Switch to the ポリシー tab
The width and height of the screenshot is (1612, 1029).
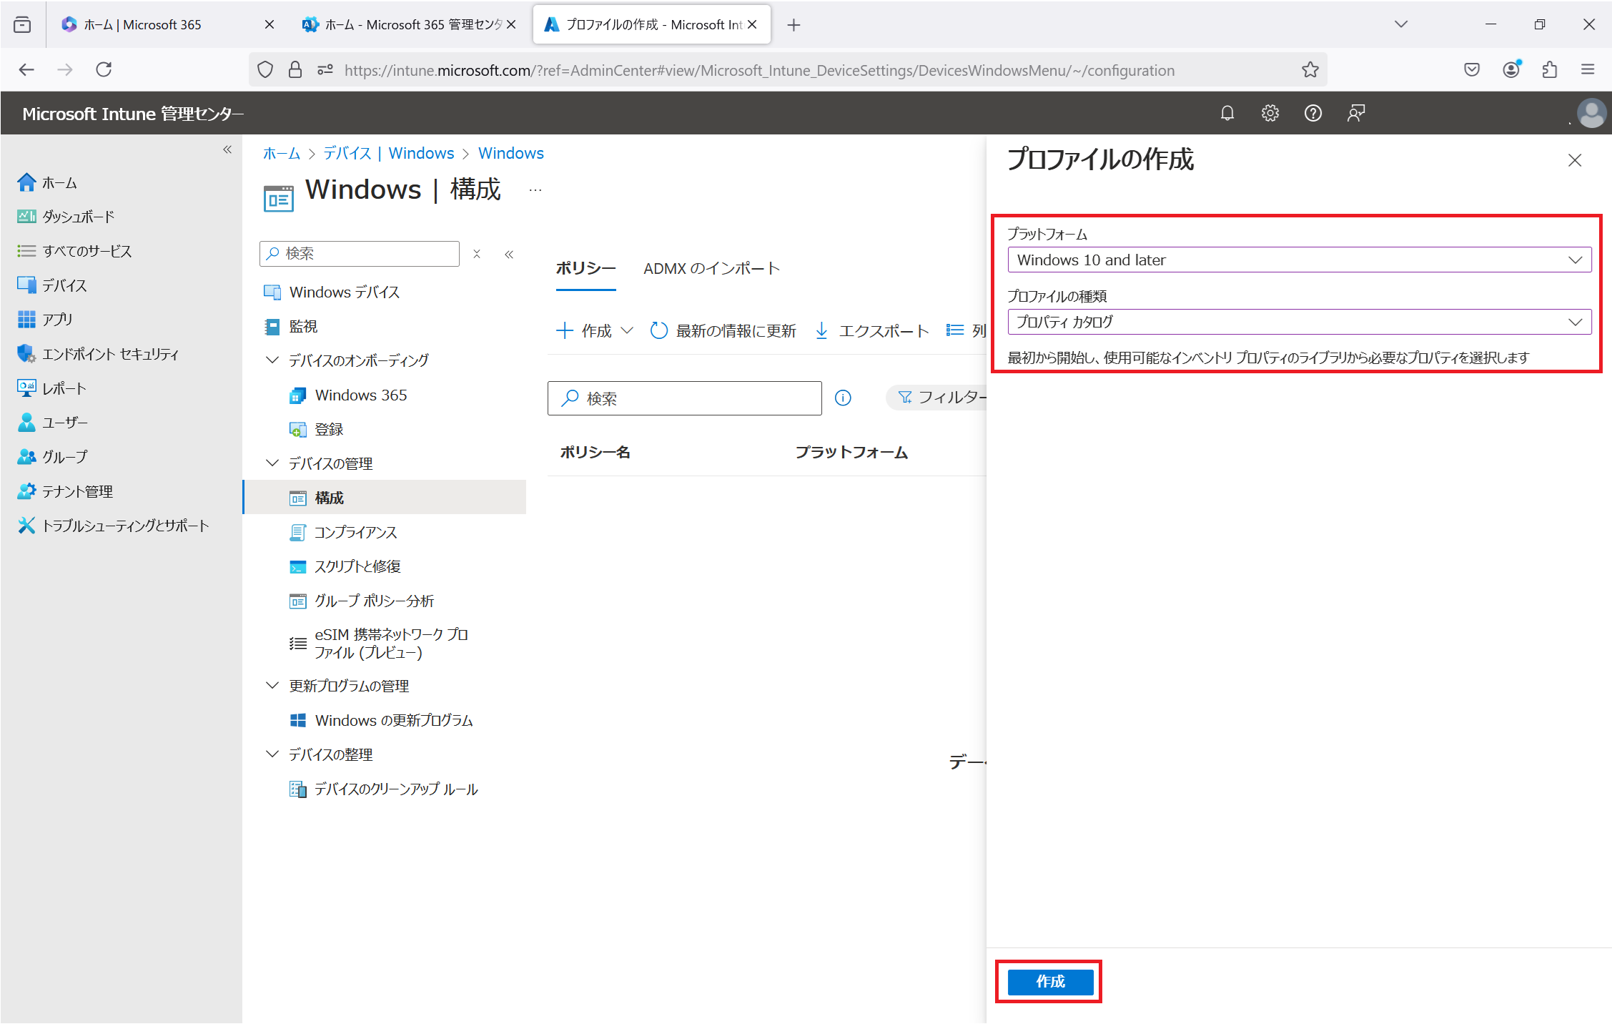(585, 268)
